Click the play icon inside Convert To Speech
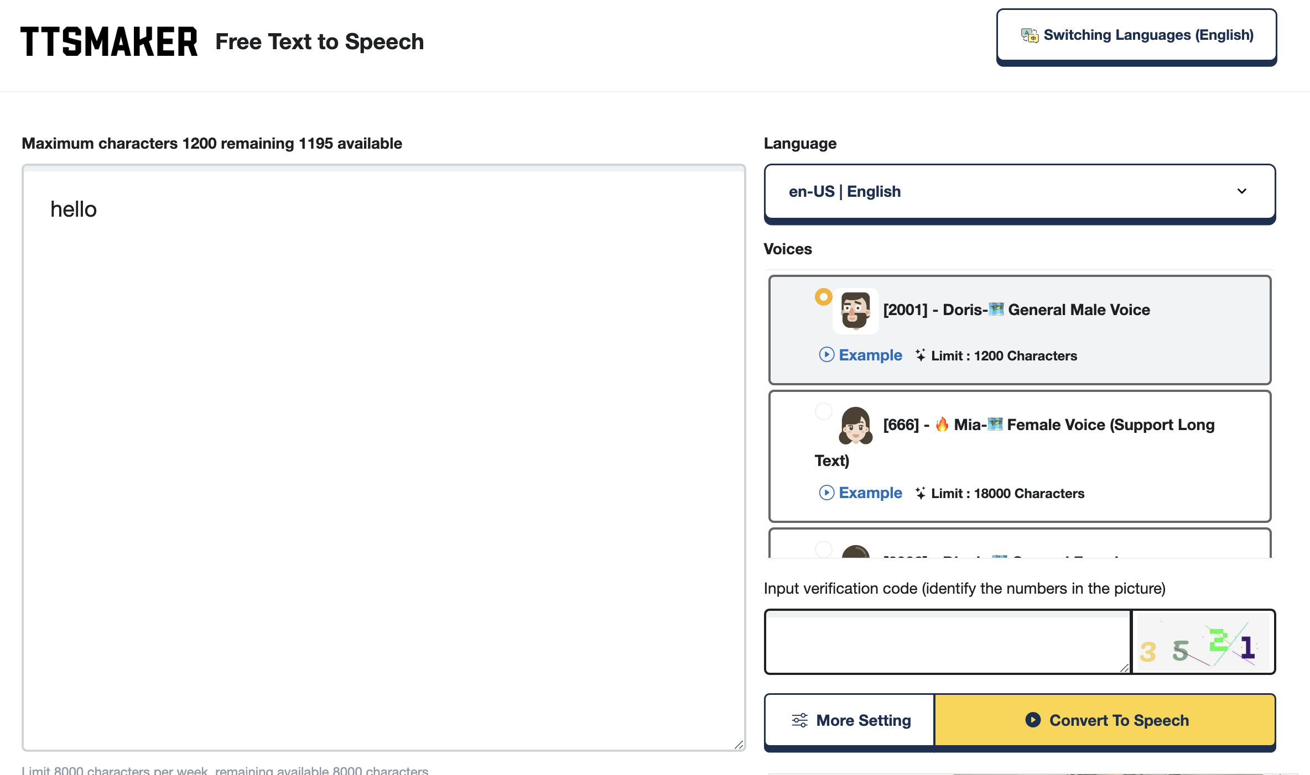The image size is (1310, 775). coord(1033,720)
